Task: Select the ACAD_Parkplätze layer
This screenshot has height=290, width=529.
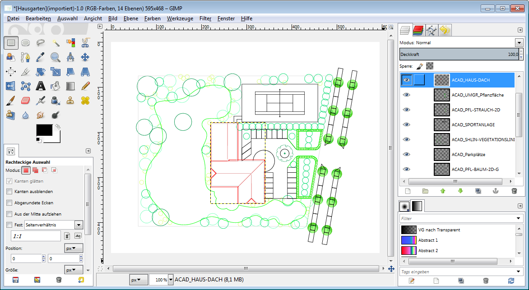Action: (x=468, y=154)
